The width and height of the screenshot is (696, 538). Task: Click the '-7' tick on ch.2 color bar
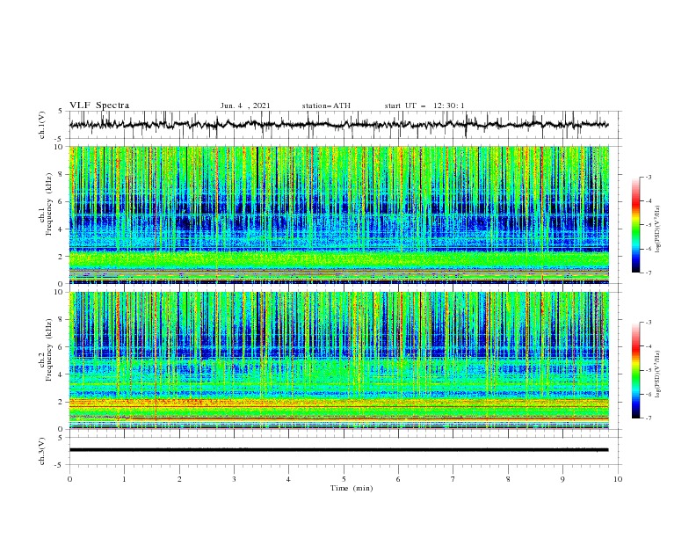point(649,418)
